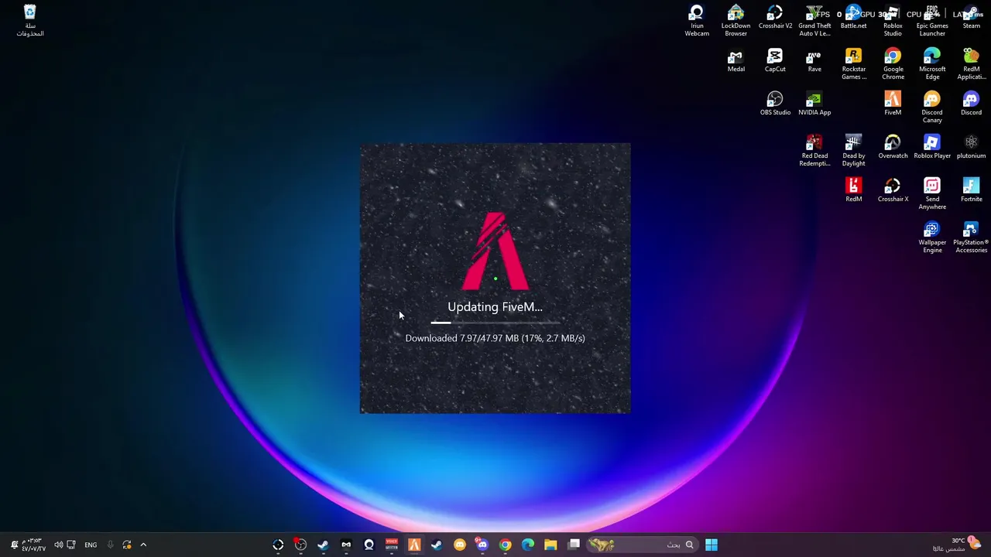Click the 'Downloaded 7.97/47.97 MB' status text
991x557 pixels.
click(x=495, y=338)
